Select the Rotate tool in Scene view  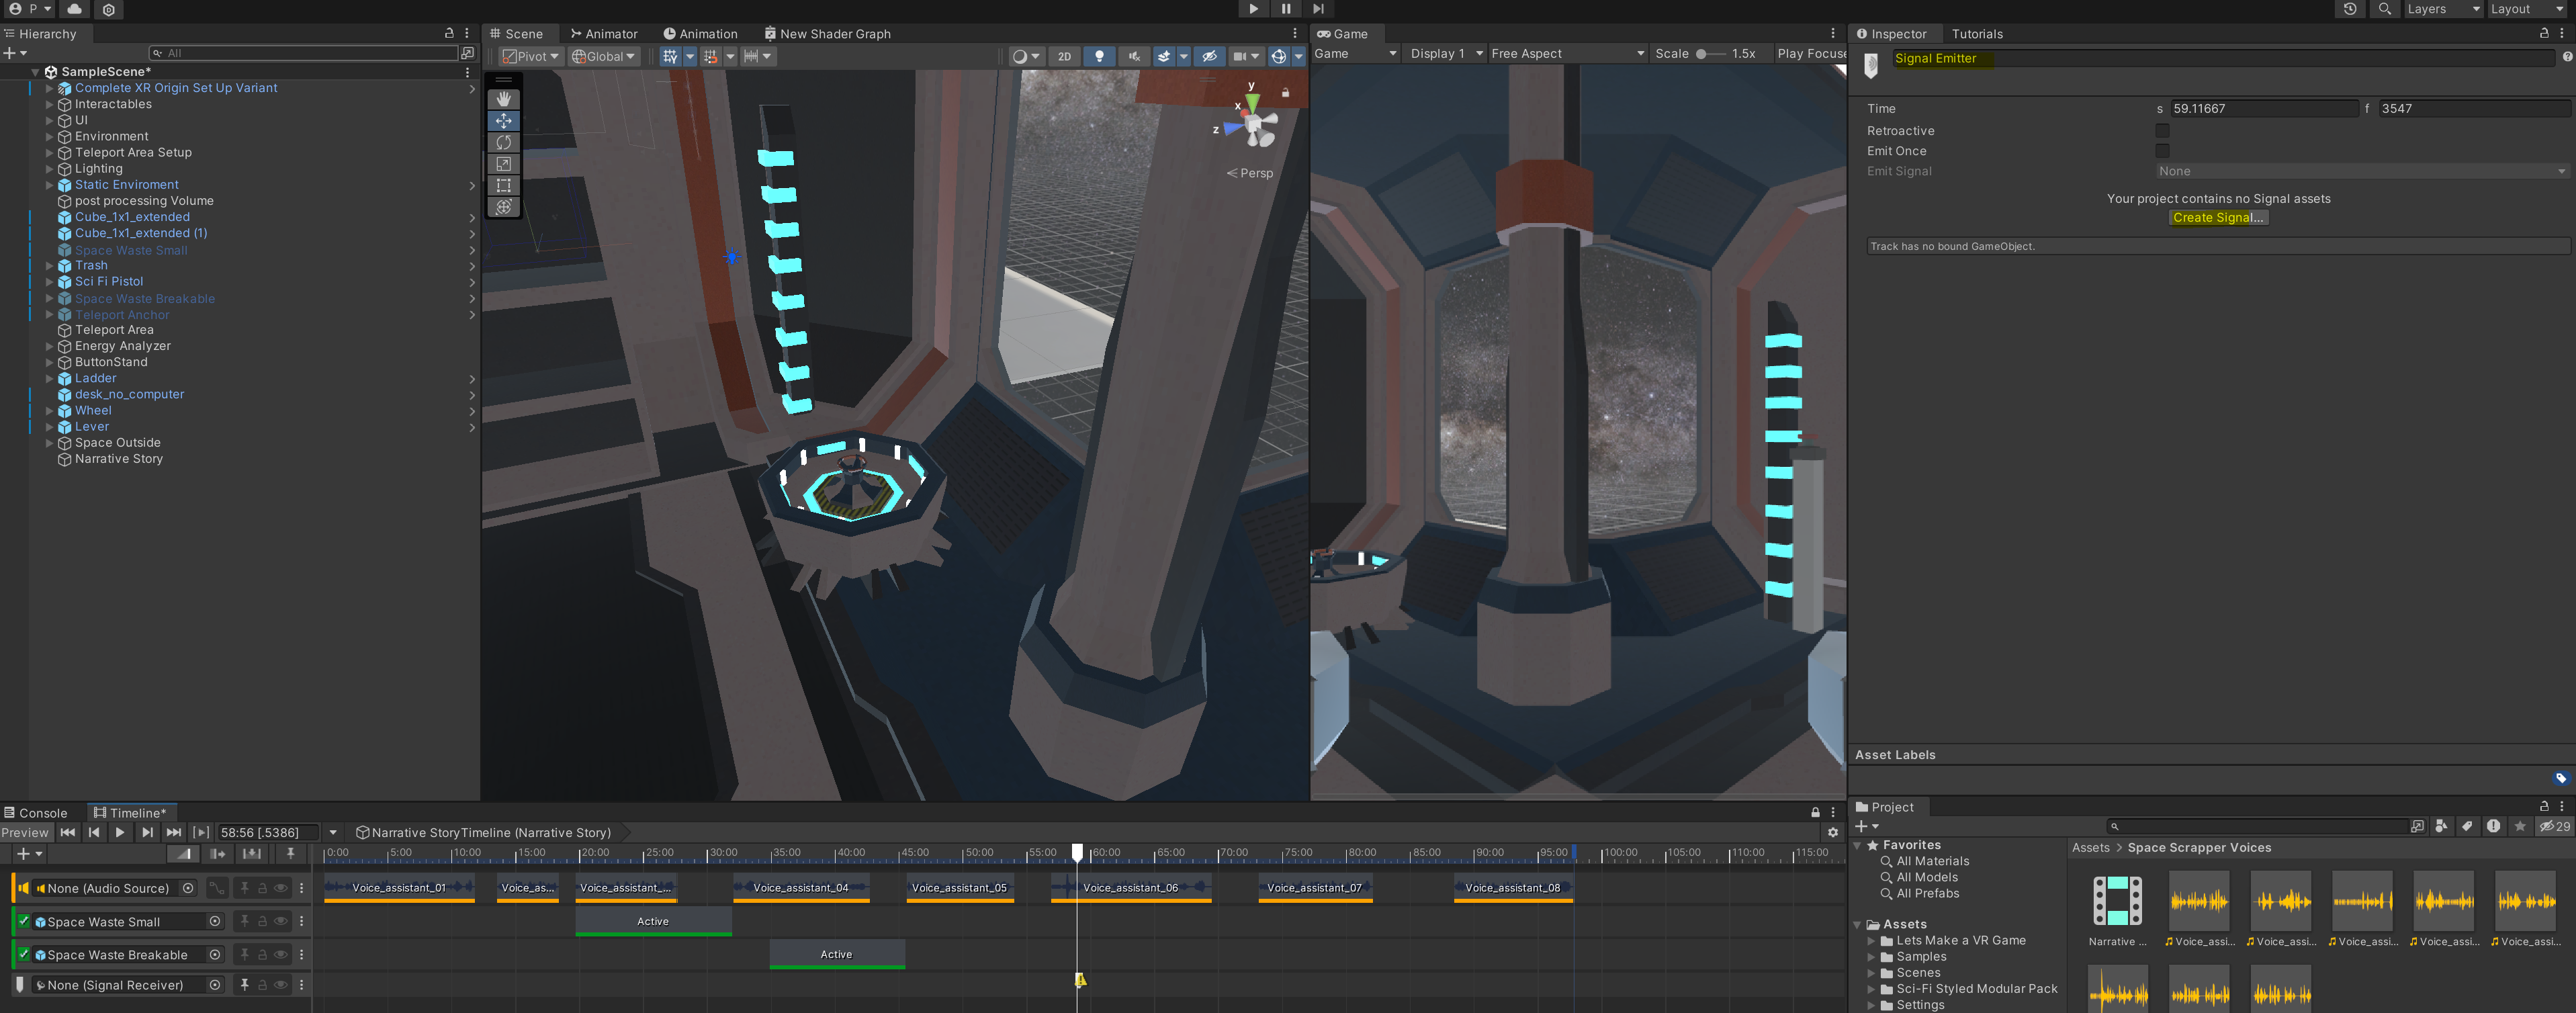(503, 142)
